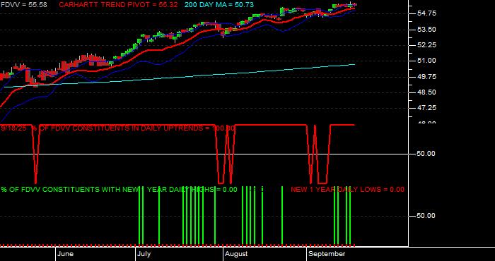This screenshot has width=495, height=261.
Task: Click the 48.50 price axis value
Action: (427, 92)
